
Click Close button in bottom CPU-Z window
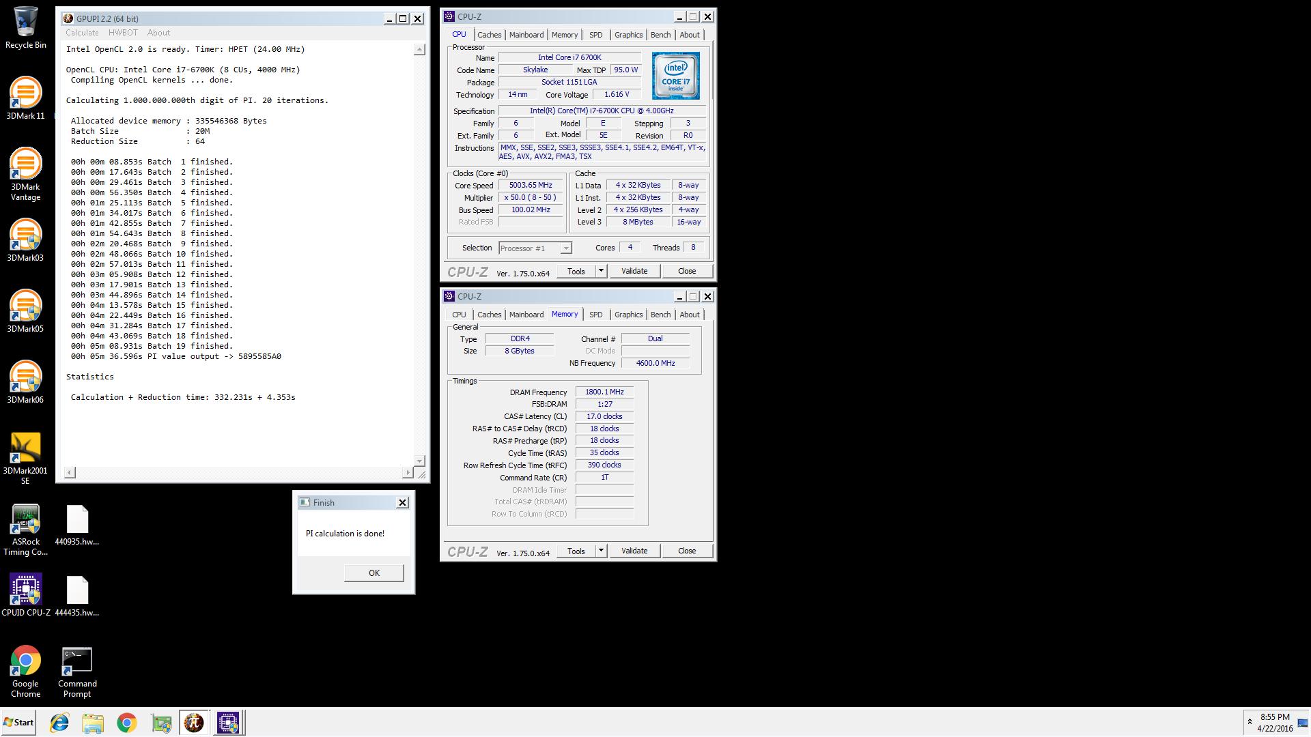tap(687, 551)
